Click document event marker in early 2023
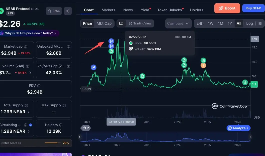The width and height of the screenshot is (265, 156). pyautogui.click(x=142, y=76)
